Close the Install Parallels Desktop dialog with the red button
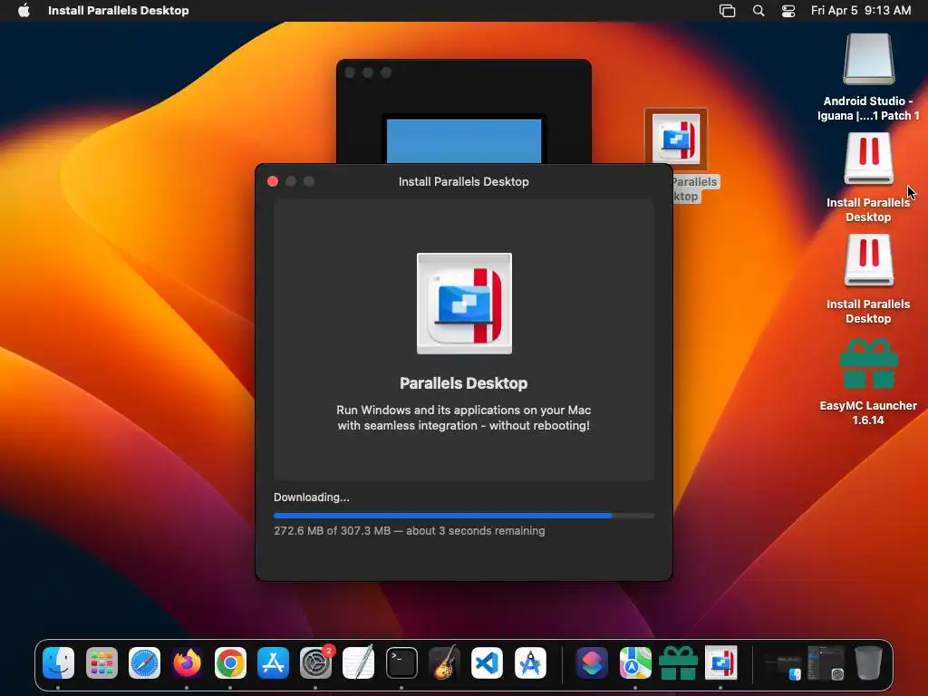Viewport: 928px width, 696px height. [x=273, y=181]
